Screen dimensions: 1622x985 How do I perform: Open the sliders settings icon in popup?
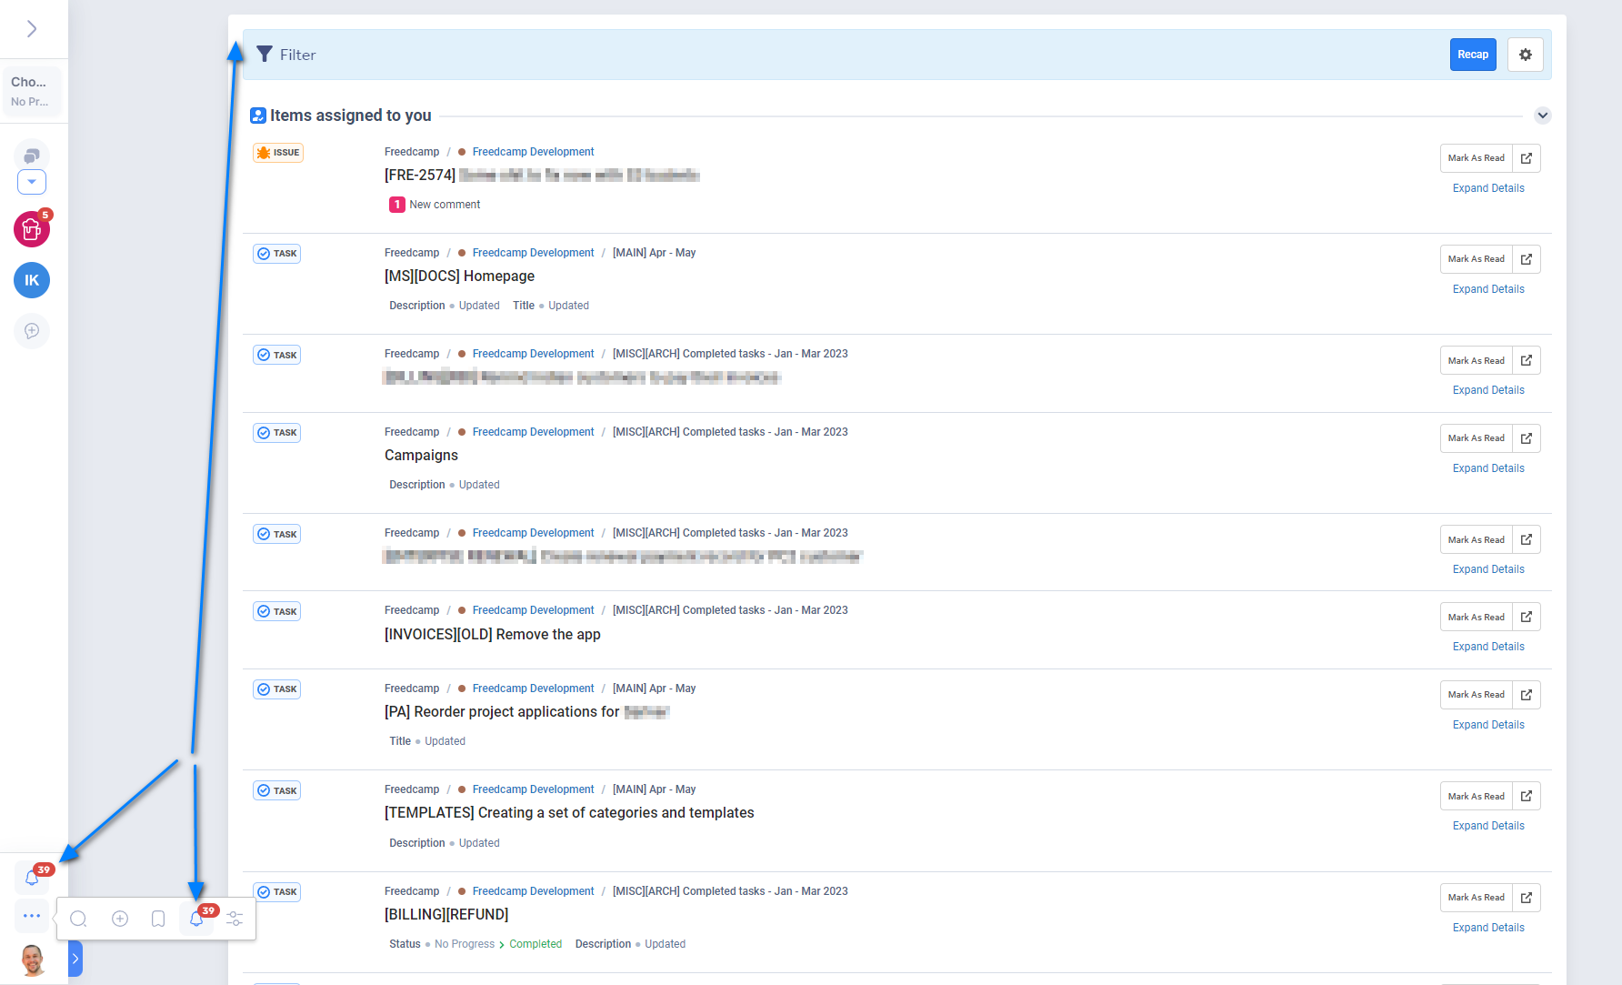235,919
